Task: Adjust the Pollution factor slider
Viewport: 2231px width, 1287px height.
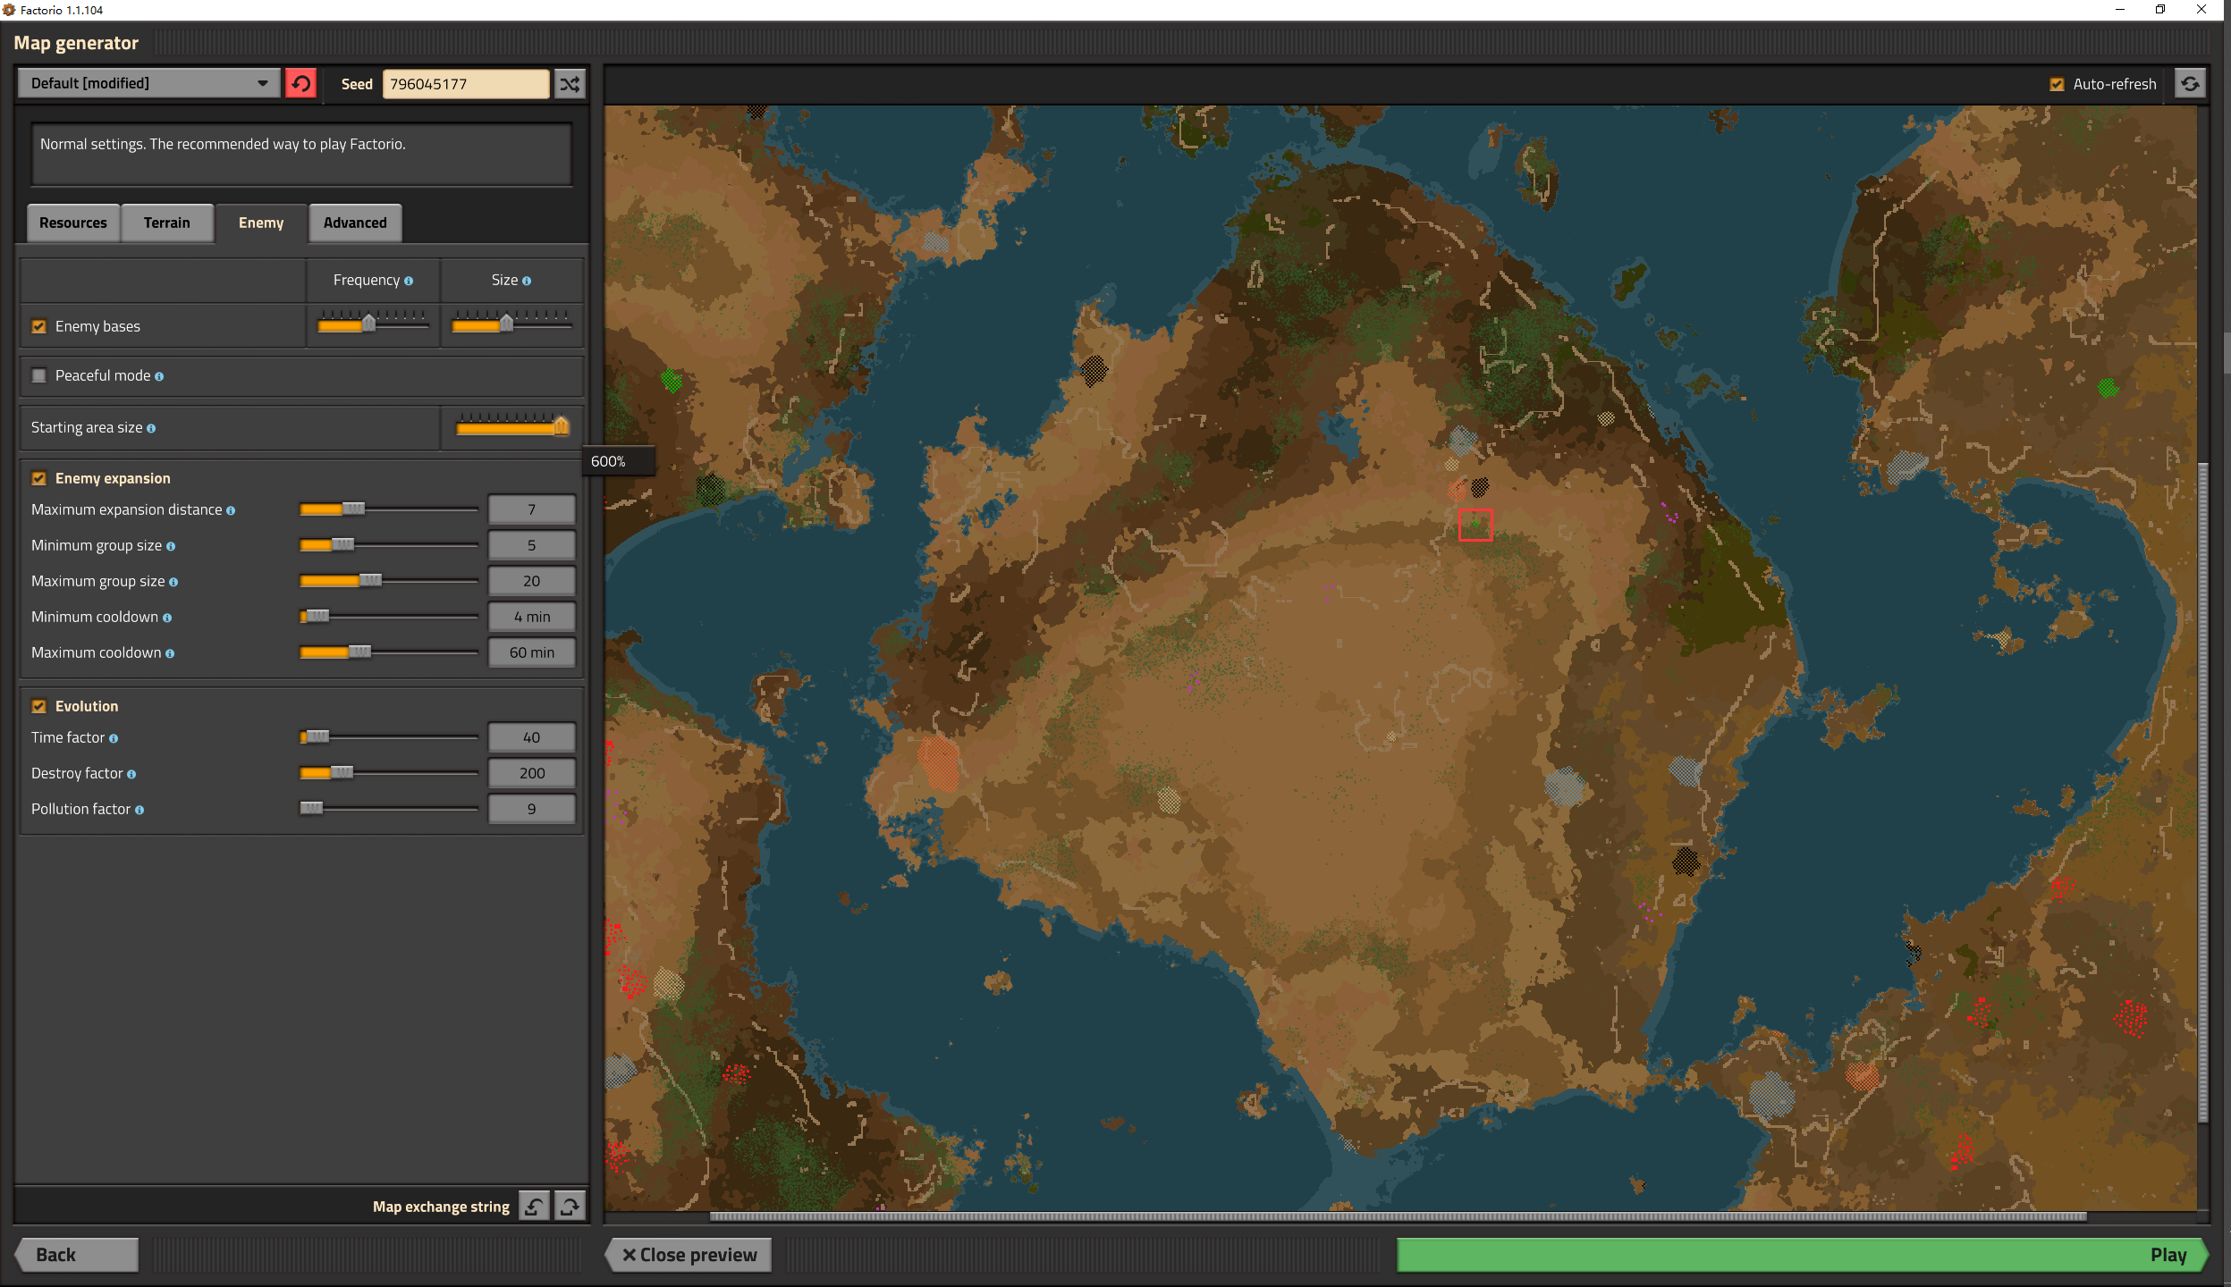Action: pos(389,809)
